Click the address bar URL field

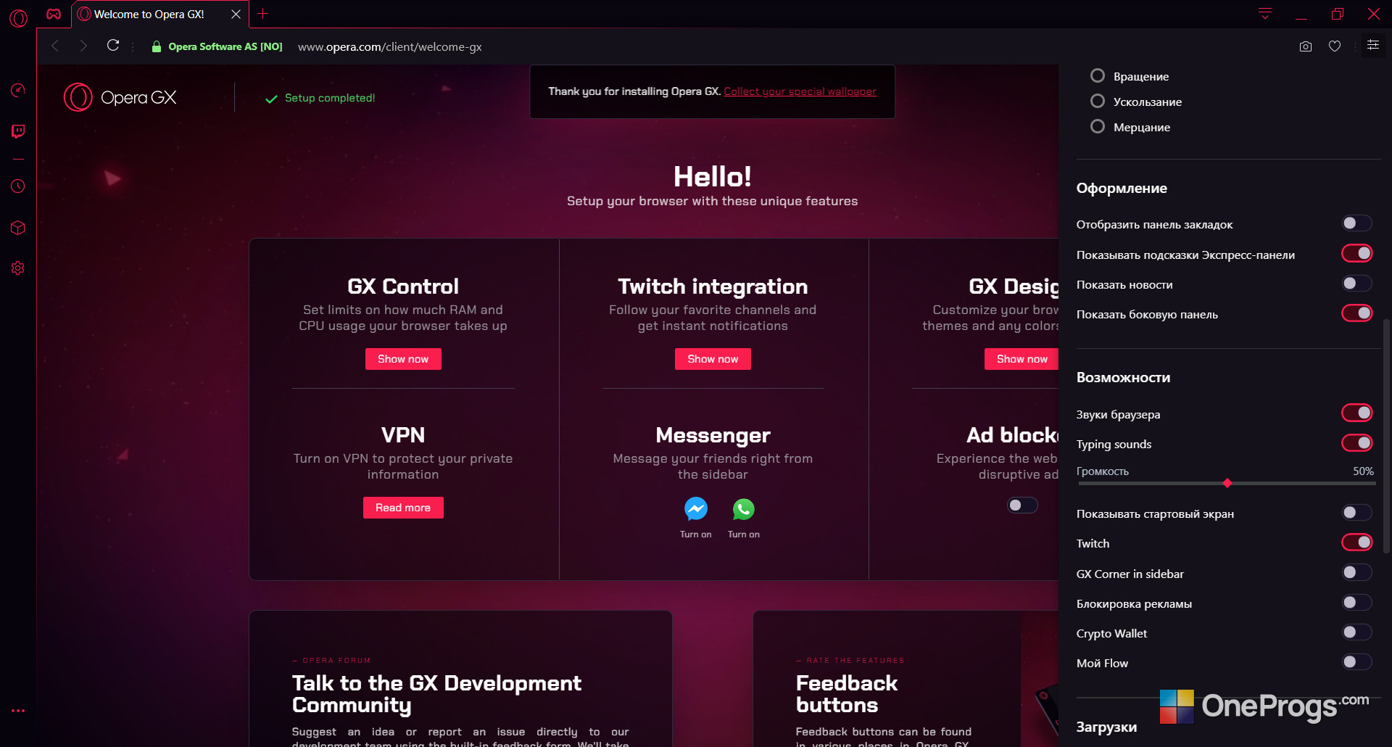(390, 46)
